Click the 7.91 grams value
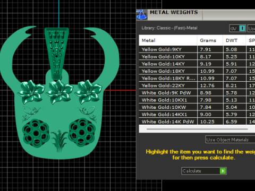Viewport: 255px width, 191px height. pyautogui.click(x=206, y=49)
